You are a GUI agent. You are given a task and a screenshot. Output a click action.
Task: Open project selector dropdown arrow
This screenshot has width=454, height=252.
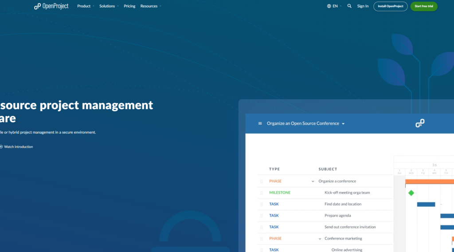pos(343,124)
